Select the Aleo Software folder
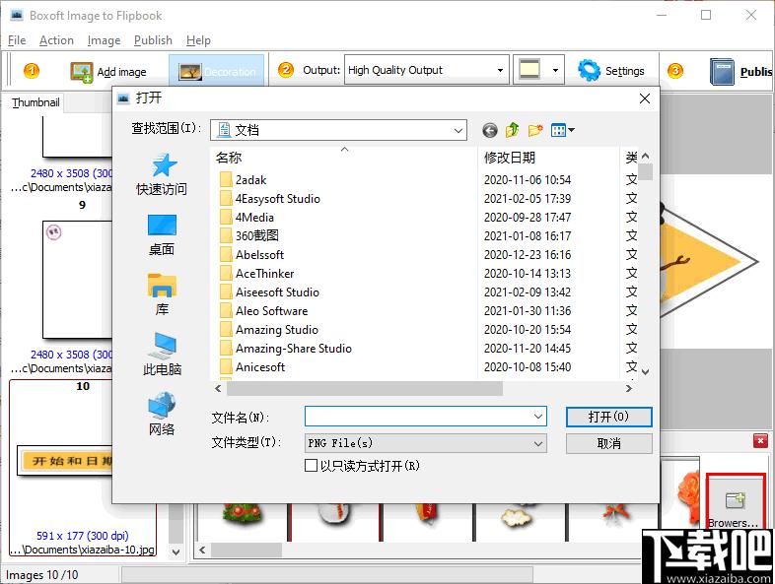775x584 pixels. pos(264,311)
